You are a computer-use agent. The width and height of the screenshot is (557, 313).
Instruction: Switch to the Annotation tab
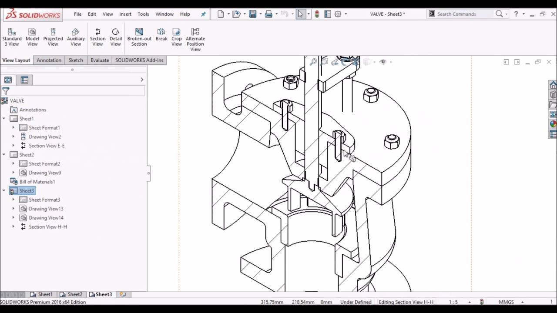49,60
